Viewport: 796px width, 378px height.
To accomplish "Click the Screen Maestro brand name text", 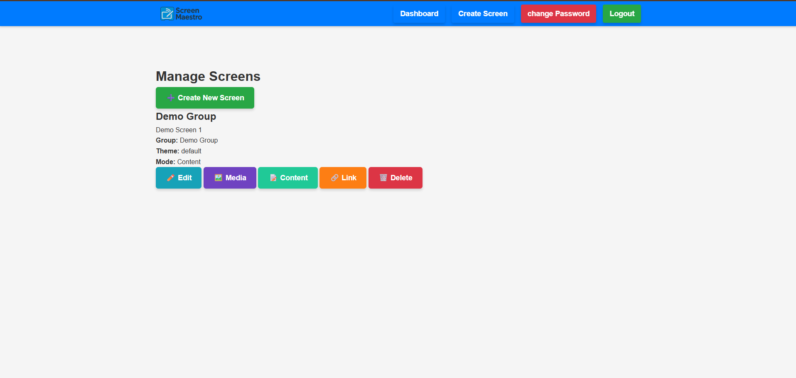I will pos(189,14).
